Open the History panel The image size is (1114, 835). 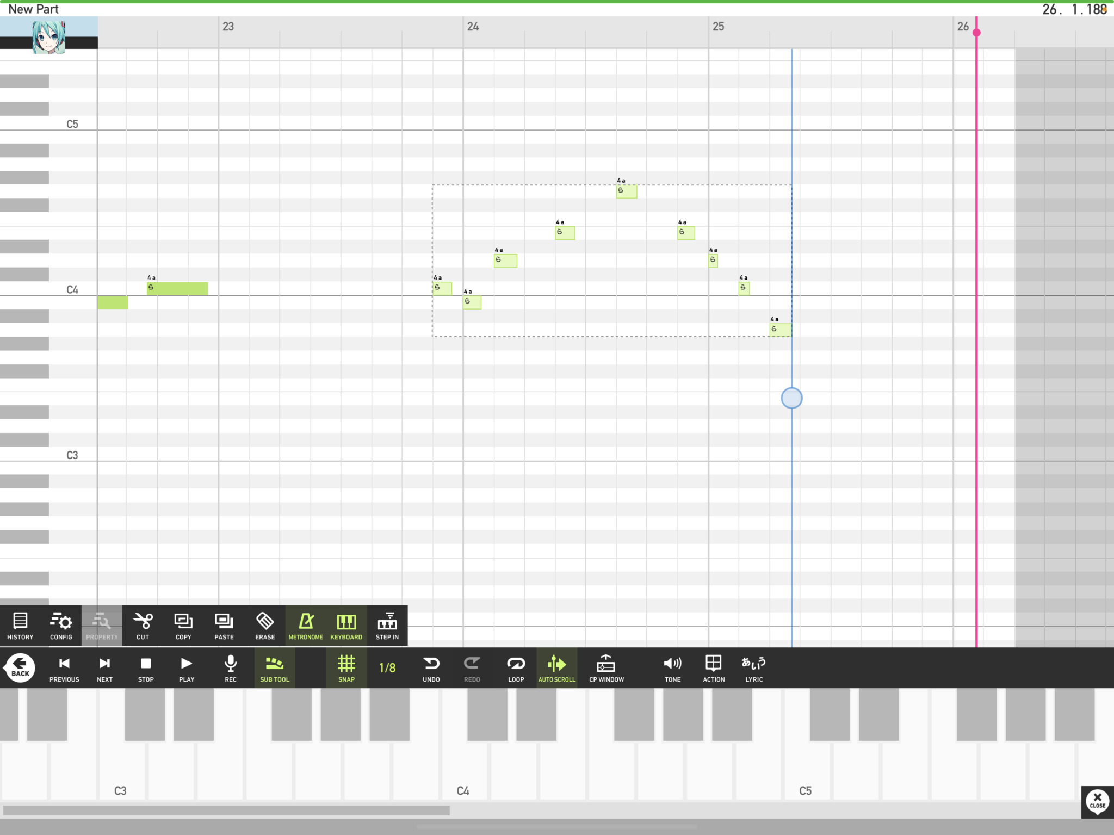pyautogui.click(x=20, y=625)
